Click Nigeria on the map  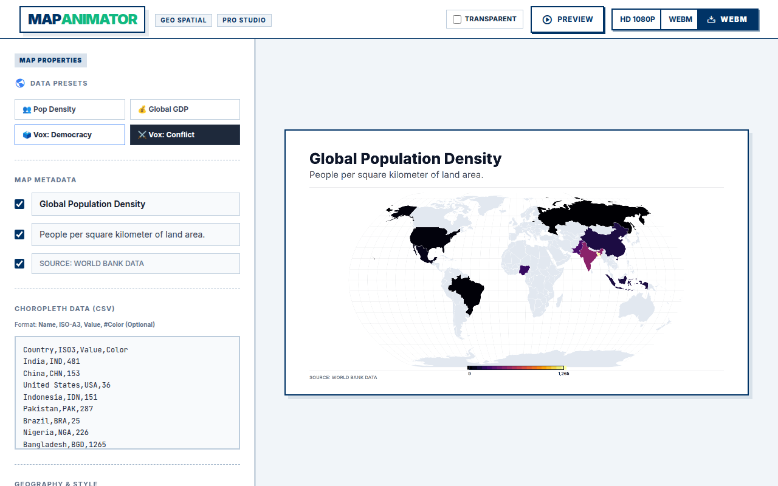(524, 270)
